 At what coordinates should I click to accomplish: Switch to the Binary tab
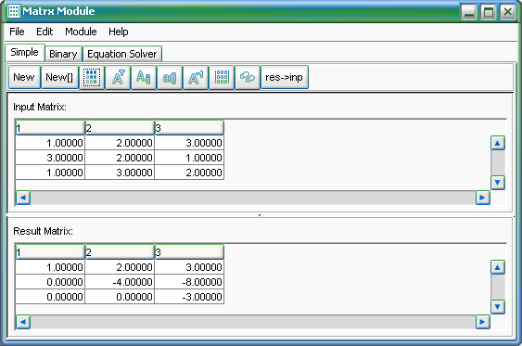63,54
